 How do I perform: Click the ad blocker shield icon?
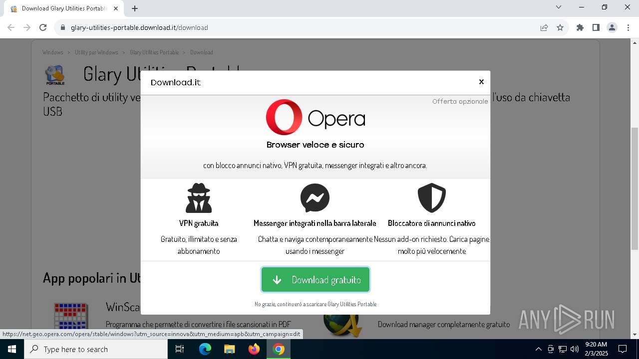[432, 198]
